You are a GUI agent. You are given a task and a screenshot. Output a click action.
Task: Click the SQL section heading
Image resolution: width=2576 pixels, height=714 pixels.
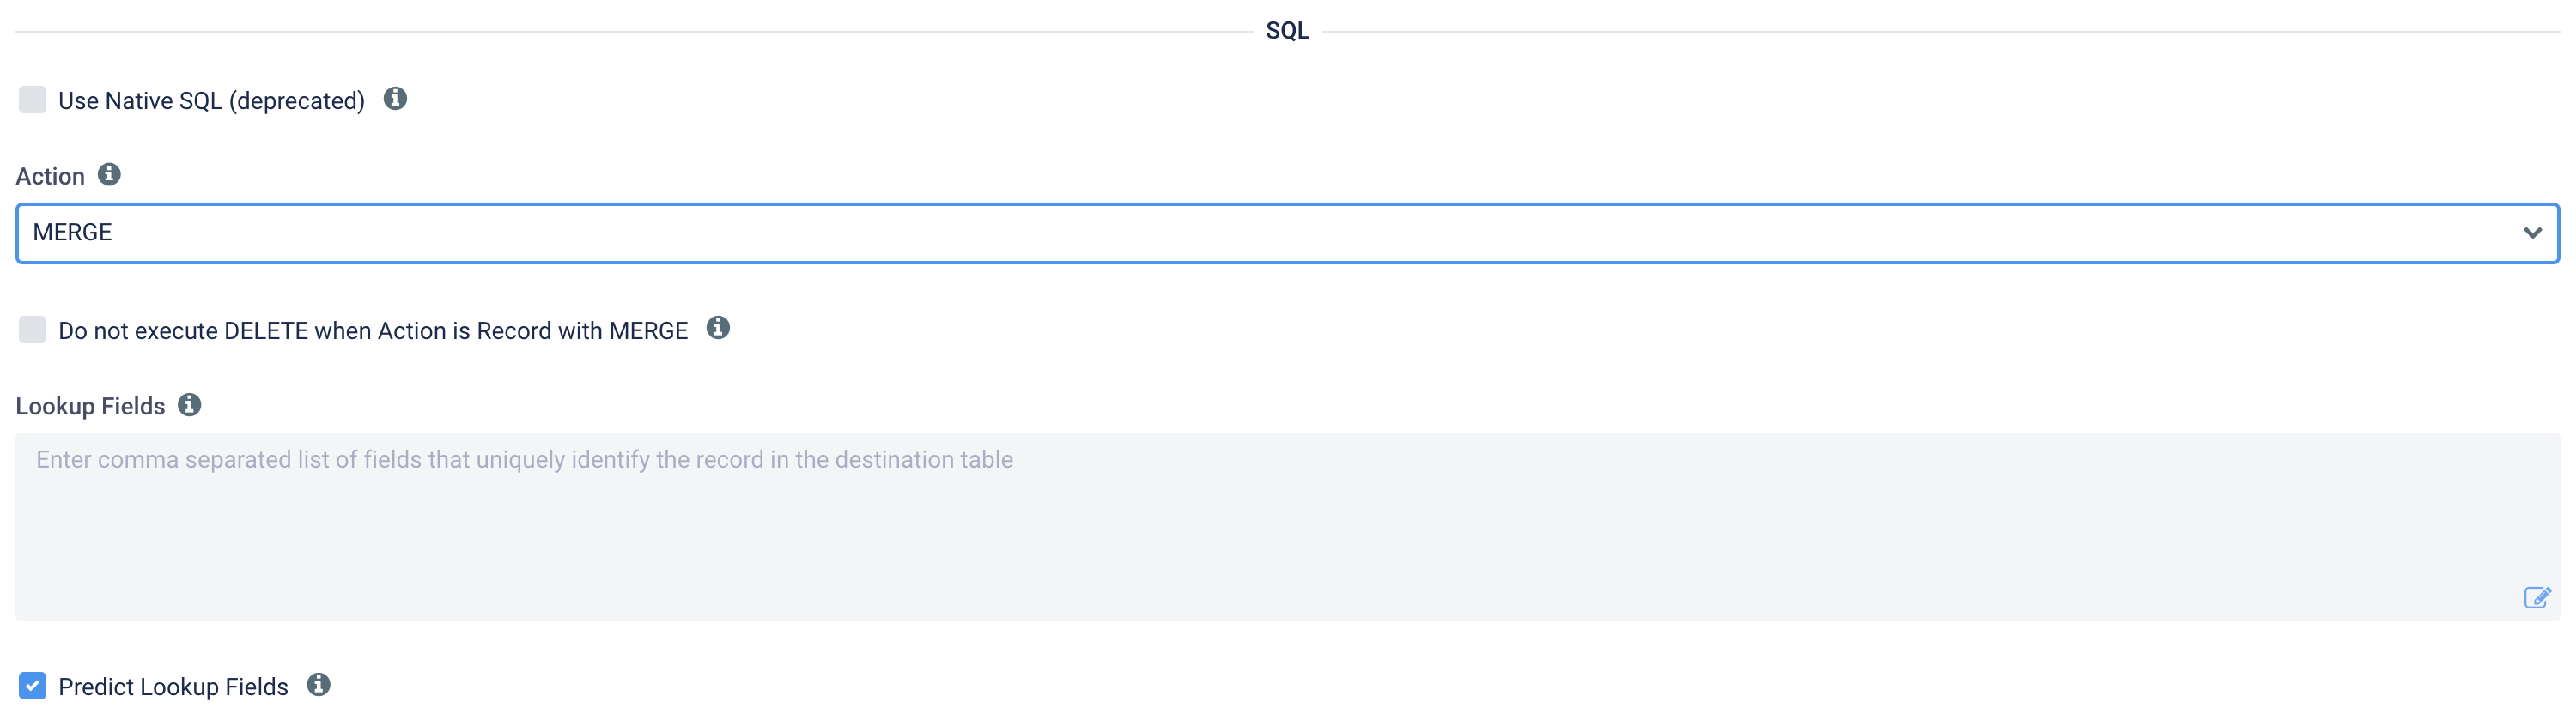click(x=1287, y=30)
